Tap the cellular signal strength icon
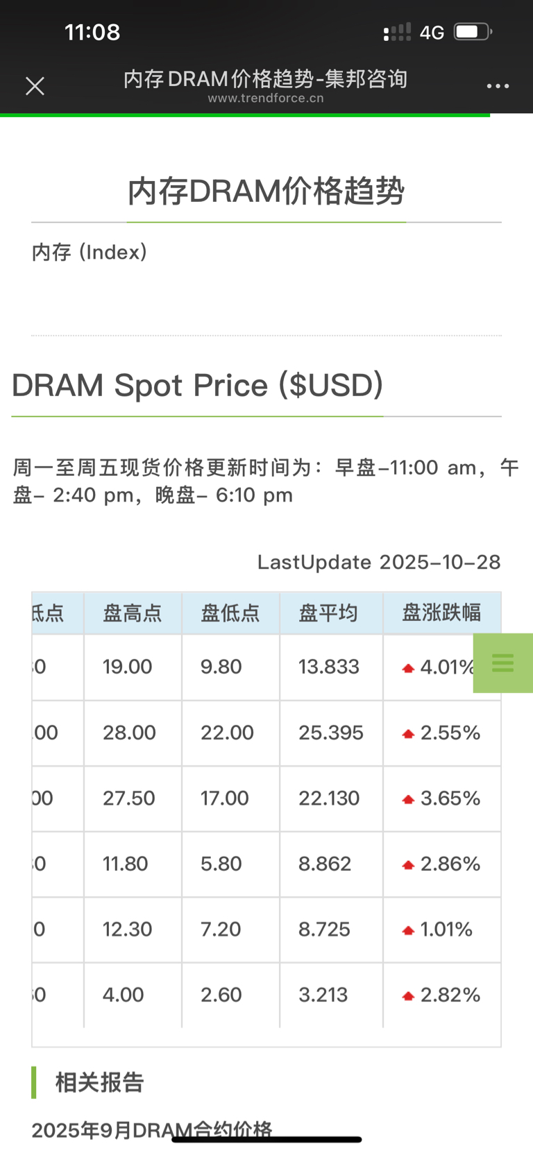533x1153 pixels. tap(397, 33)
